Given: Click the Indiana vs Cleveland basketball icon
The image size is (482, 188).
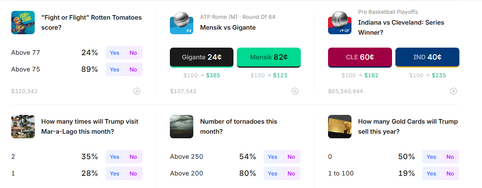Looking at the screenshot, I should [340, 23].
